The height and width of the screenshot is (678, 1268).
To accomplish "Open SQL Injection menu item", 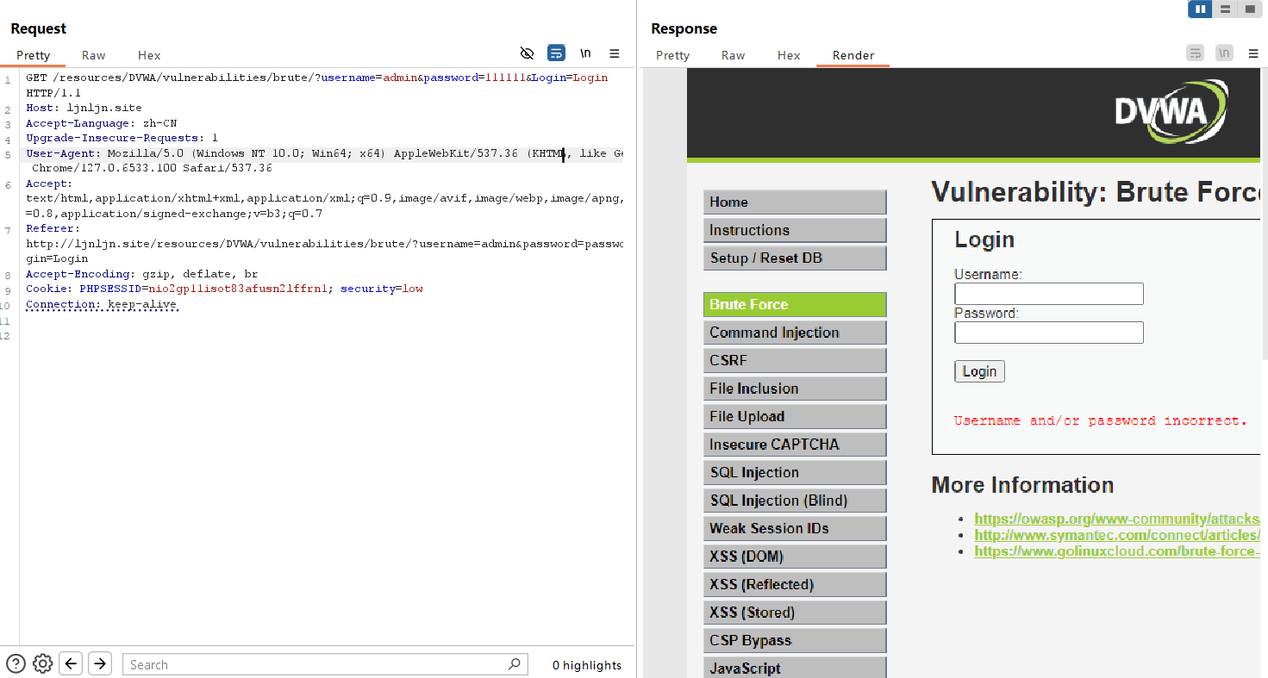I will [795, 472].
